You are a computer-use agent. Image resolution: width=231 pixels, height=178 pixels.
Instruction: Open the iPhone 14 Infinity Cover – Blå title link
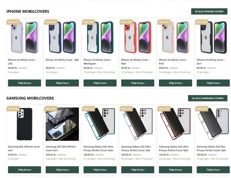pyautogui.click(x=62, y=60)
